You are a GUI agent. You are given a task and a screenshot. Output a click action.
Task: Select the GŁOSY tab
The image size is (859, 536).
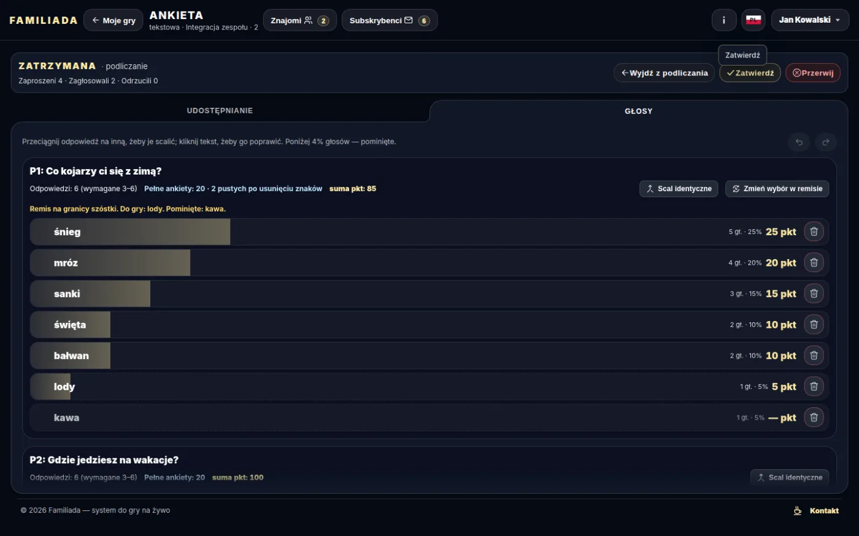pyautogui.click(x=639, y=111)
